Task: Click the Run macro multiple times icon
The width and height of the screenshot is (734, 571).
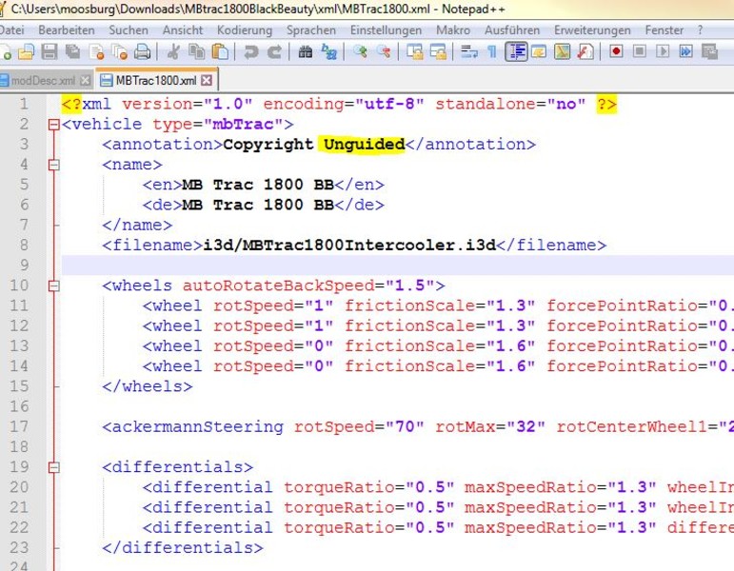Action: 686,51
